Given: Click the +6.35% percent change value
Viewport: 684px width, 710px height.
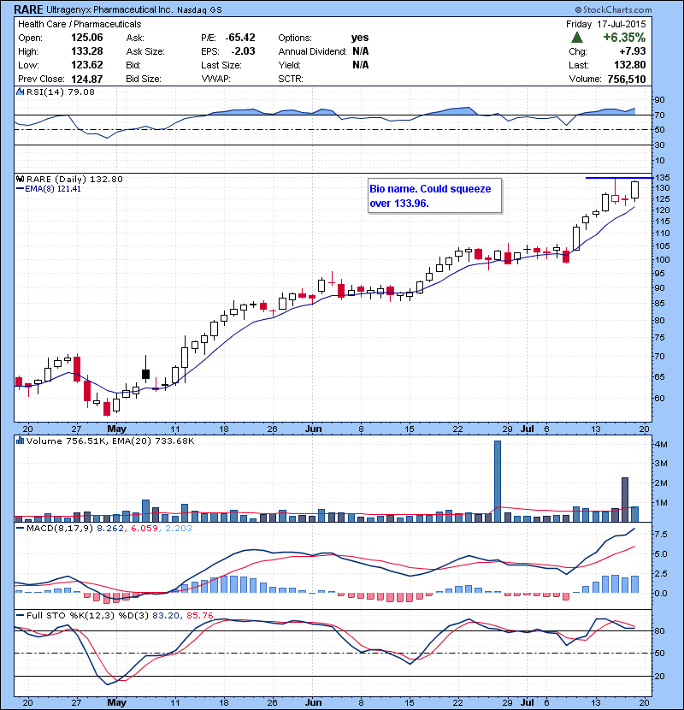Looking at the screenshot, I should pyautogui.click(x=624, y=38).
